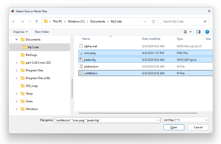Open the view options dropdown arrow
Screen dimensions: 221x144
(190, 32)
